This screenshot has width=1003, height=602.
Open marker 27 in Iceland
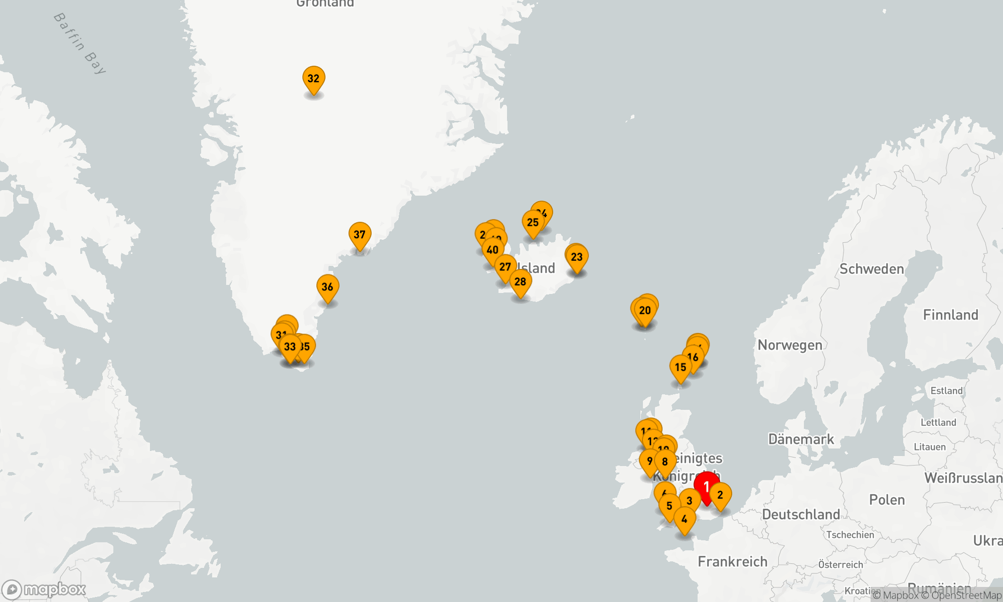click(x=505, y=267)
